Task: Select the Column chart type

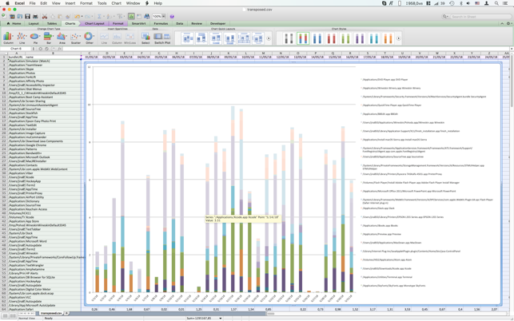Action: [8, 38]
